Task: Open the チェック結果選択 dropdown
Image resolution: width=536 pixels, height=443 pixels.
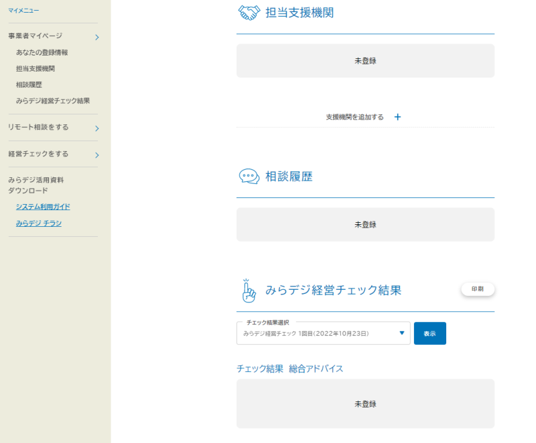Action: click(401, 333)
